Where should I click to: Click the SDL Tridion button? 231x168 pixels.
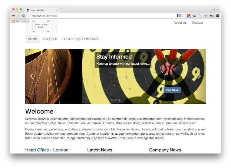click(20, 21)
